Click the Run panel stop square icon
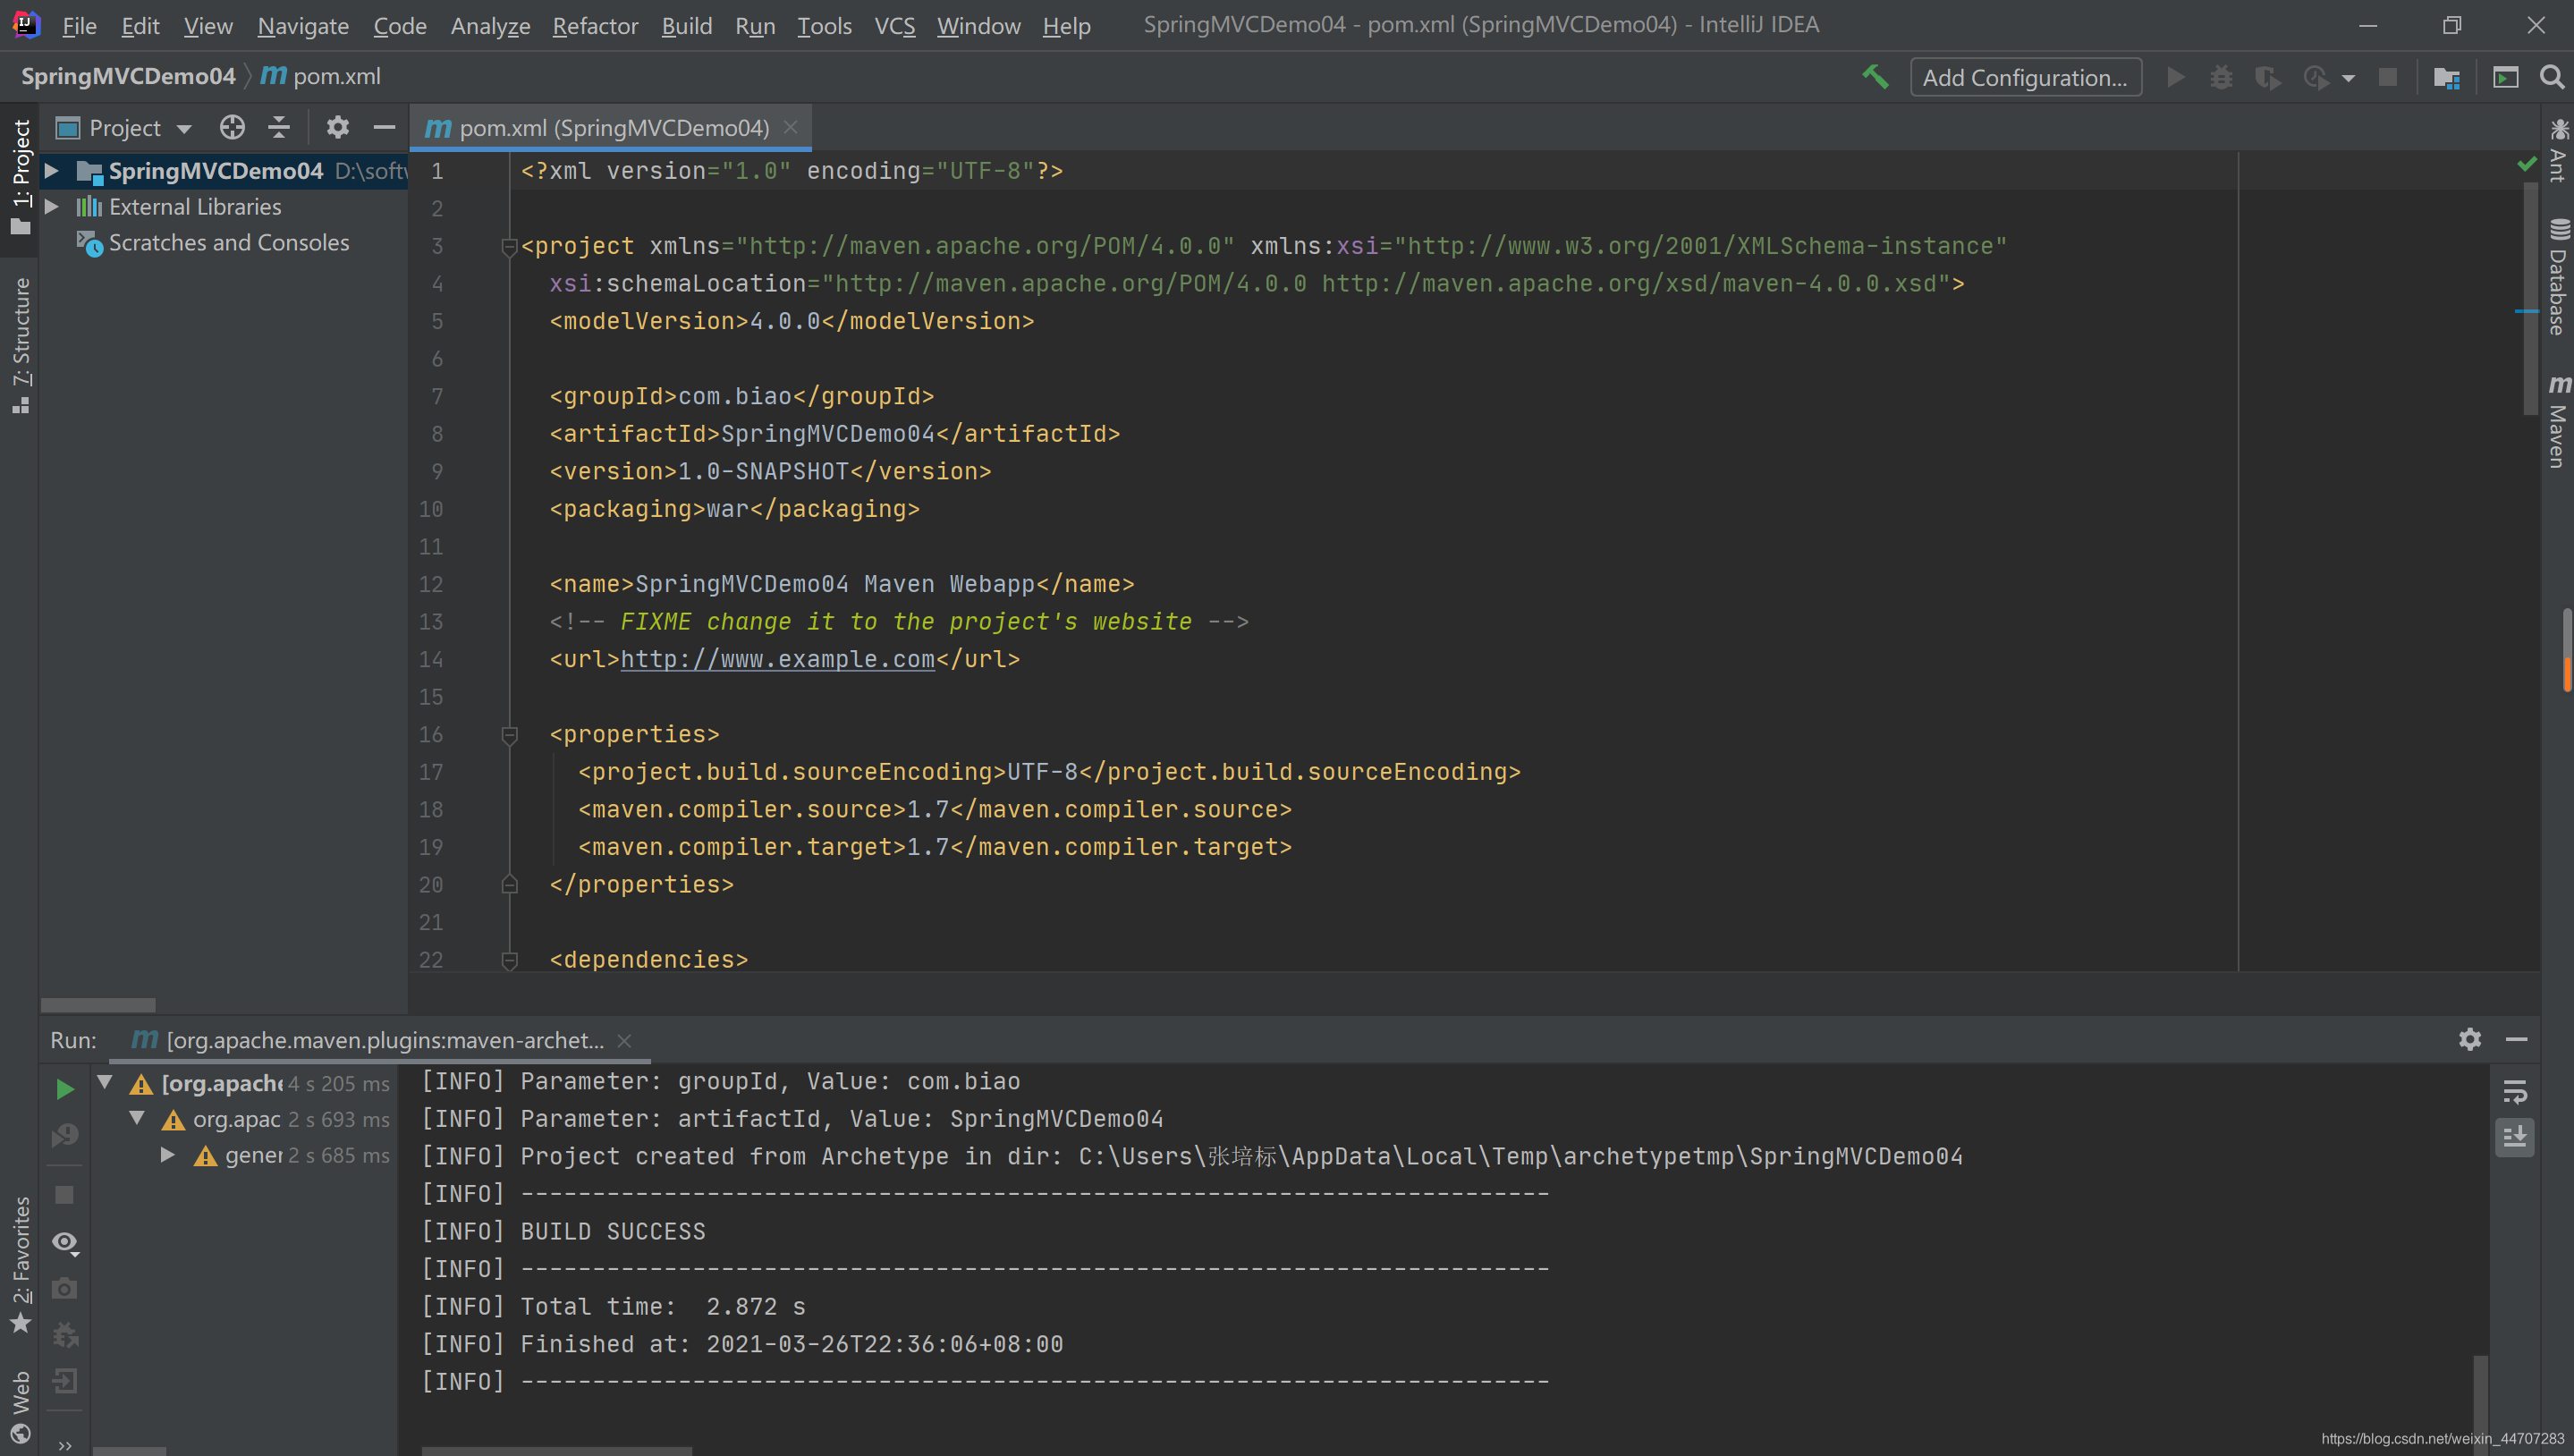Viewport: 2574px width, 1456px height. pyautogui.click(x=65, y=1195)
